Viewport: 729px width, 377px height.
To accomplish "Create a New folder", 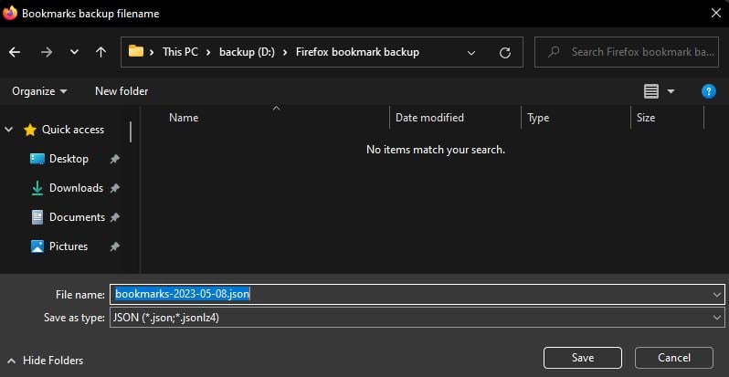I will pyautogui.click(x=121, y=91).
